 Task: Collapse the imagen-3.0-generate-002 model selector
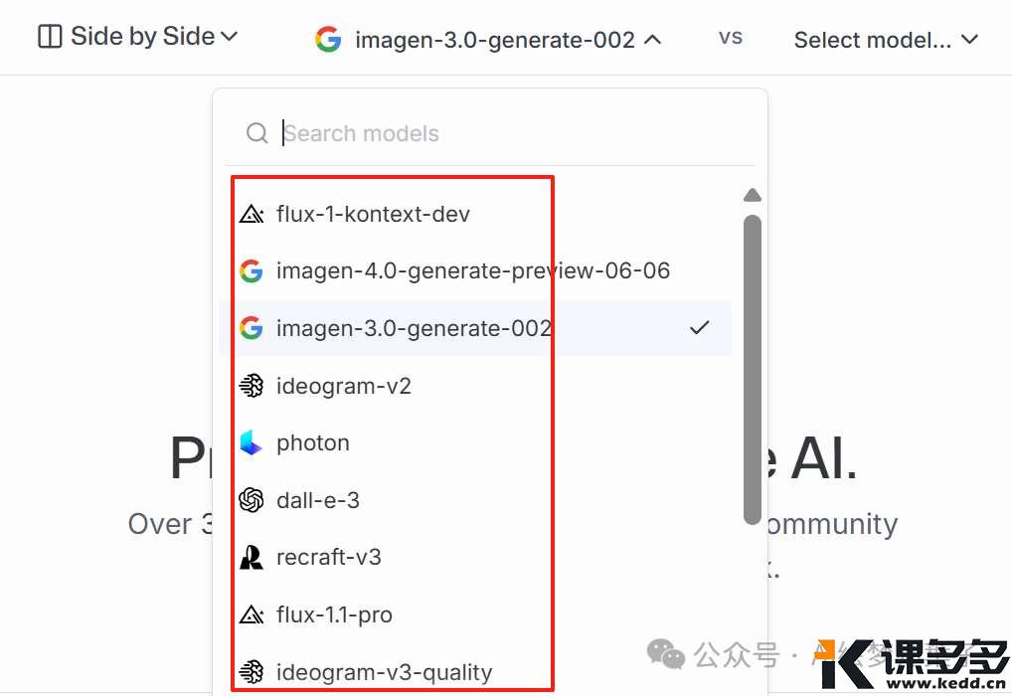point(488,40)
